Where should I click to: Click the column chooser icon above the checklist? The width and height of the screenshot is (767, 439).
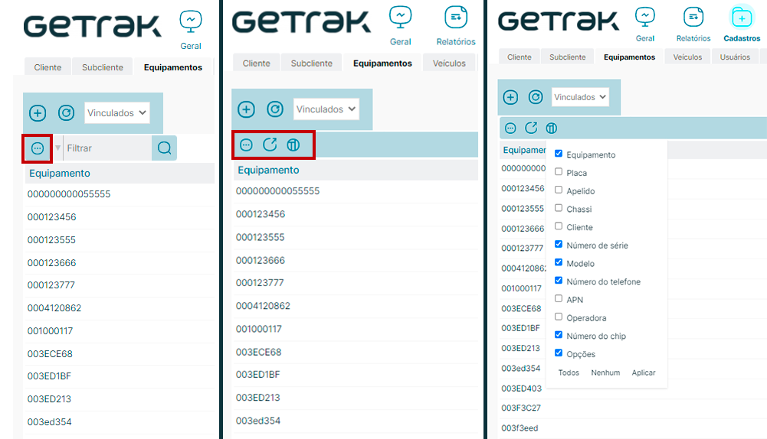pyautogui.click(x=551, y=128)
